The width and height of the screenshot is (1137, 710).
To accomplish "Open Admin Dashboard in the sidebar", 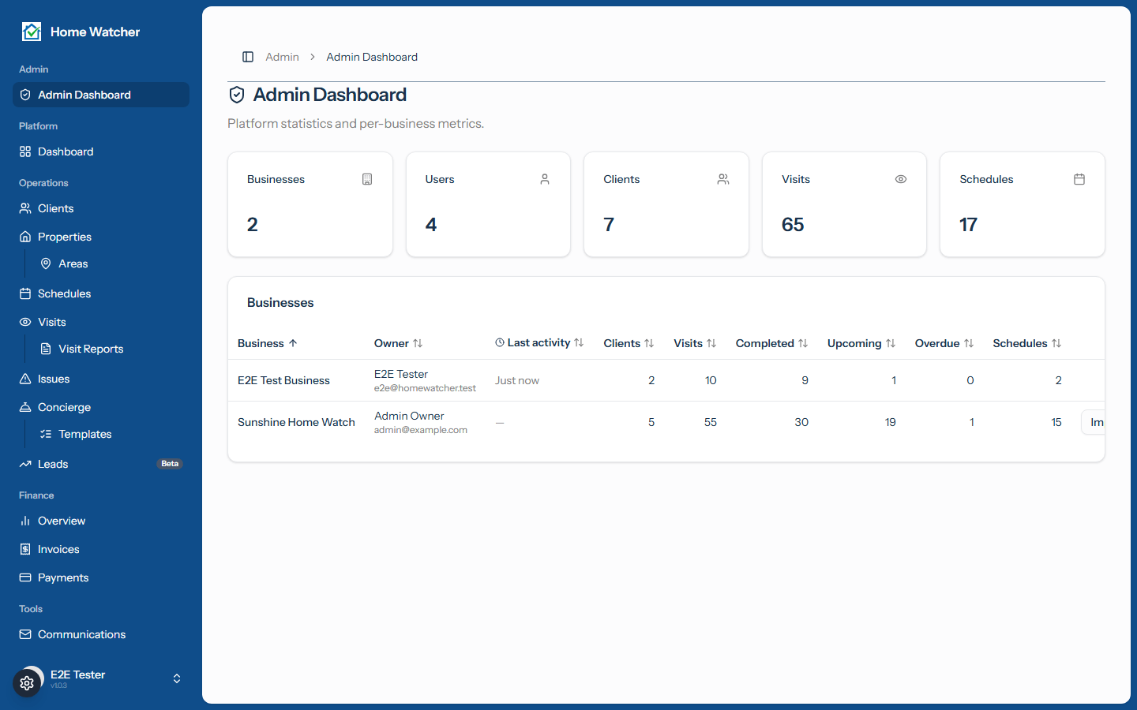I will coord(101,95).
